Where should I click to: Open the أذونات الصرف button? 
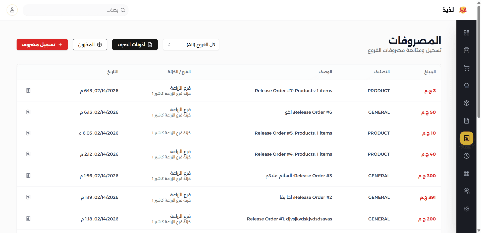135,45
